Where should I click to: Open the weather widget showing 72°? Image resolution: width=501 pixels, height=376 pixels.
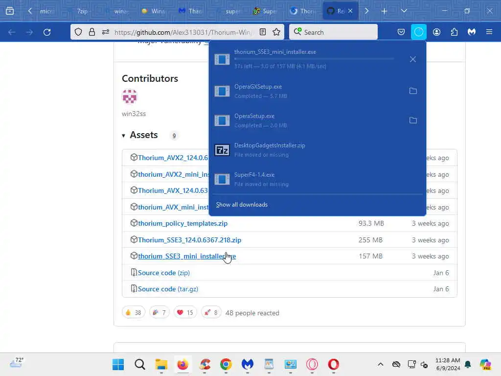(17, 363)
